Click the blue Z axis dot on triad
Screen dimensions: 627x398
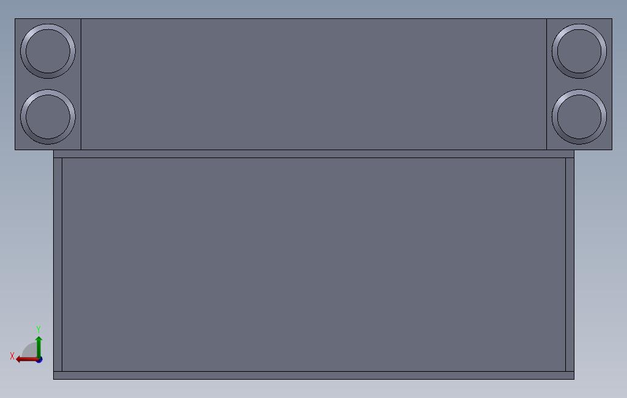tap(40, 360)
